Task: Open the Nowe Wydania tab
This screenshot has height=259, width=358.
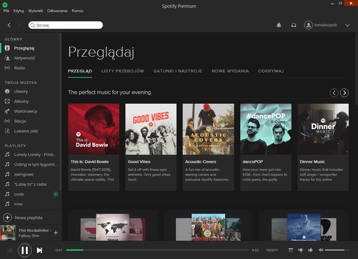Action: pos(230,71)
